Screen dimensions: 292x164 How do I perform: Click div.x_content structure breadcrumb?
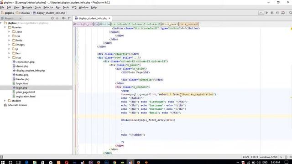click(x=188, y=24)
